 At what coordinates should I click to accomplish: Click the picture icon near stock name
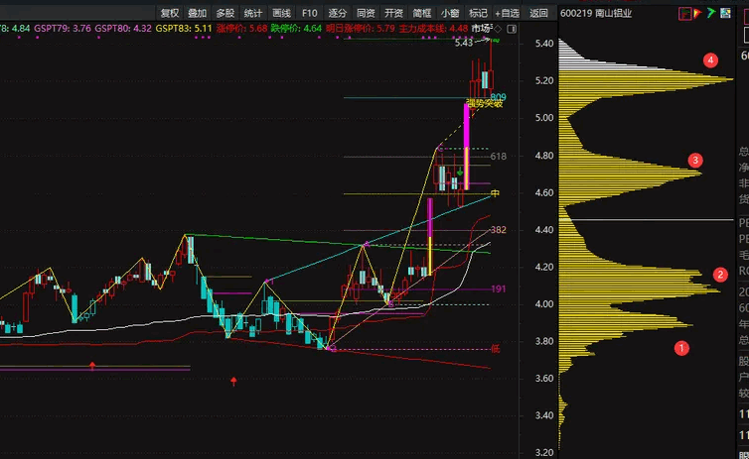pyautogui.click(x=725, y=13)
